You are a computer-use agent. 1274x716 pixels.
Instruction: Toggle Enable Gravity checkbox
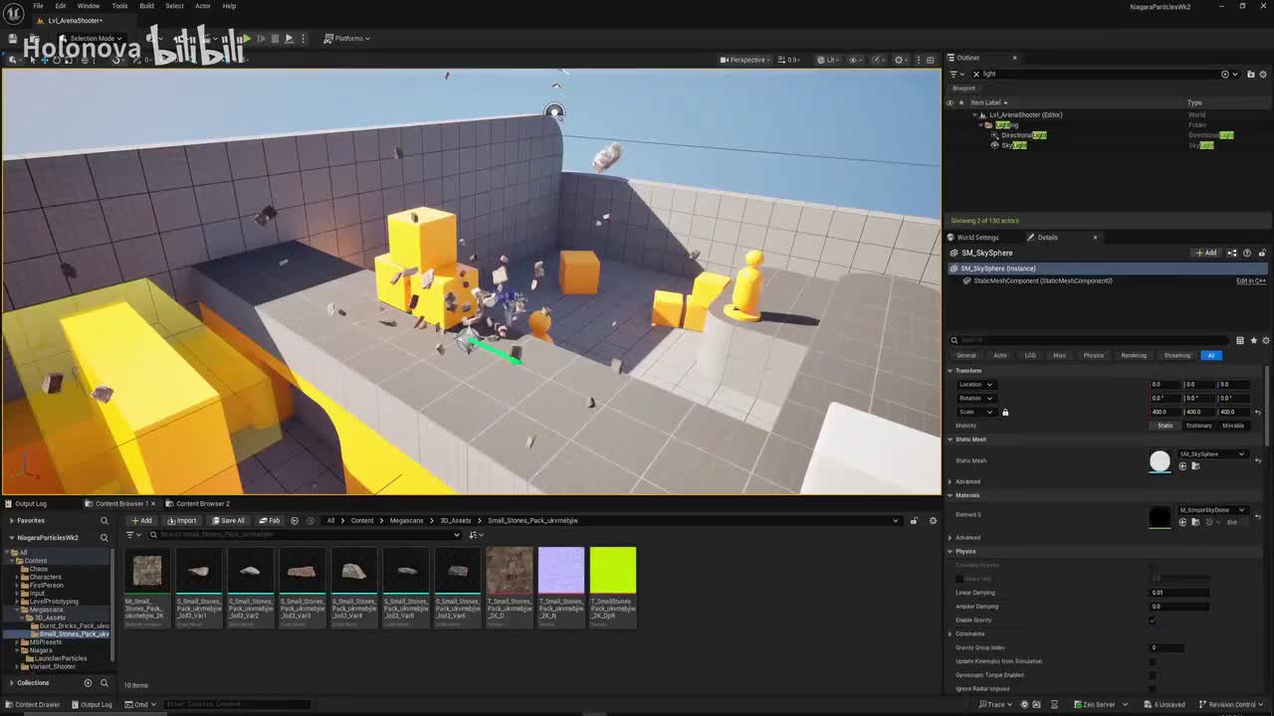pos(1153,620)
